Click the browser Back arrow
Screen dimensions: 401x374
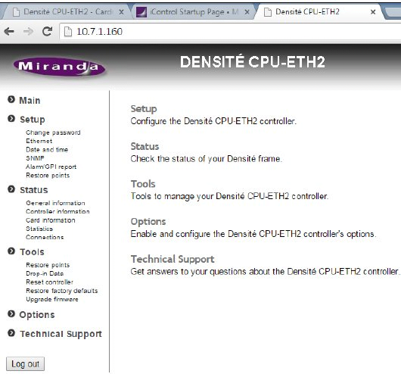tap(9, 32)
